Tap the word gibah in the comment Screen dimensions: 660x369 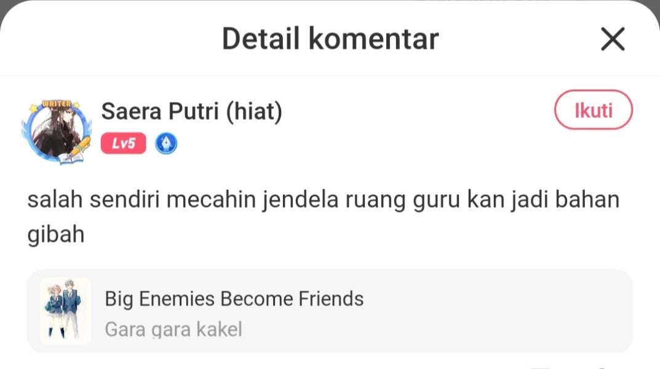[56, 235]
